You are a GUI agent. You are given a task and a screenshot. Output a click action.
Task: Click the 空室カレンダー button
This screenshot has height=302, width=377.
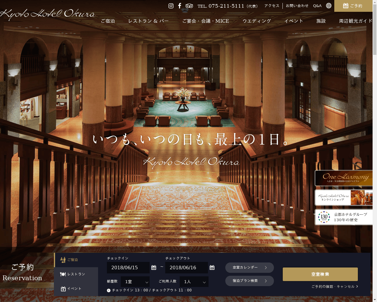pos(249,267)
